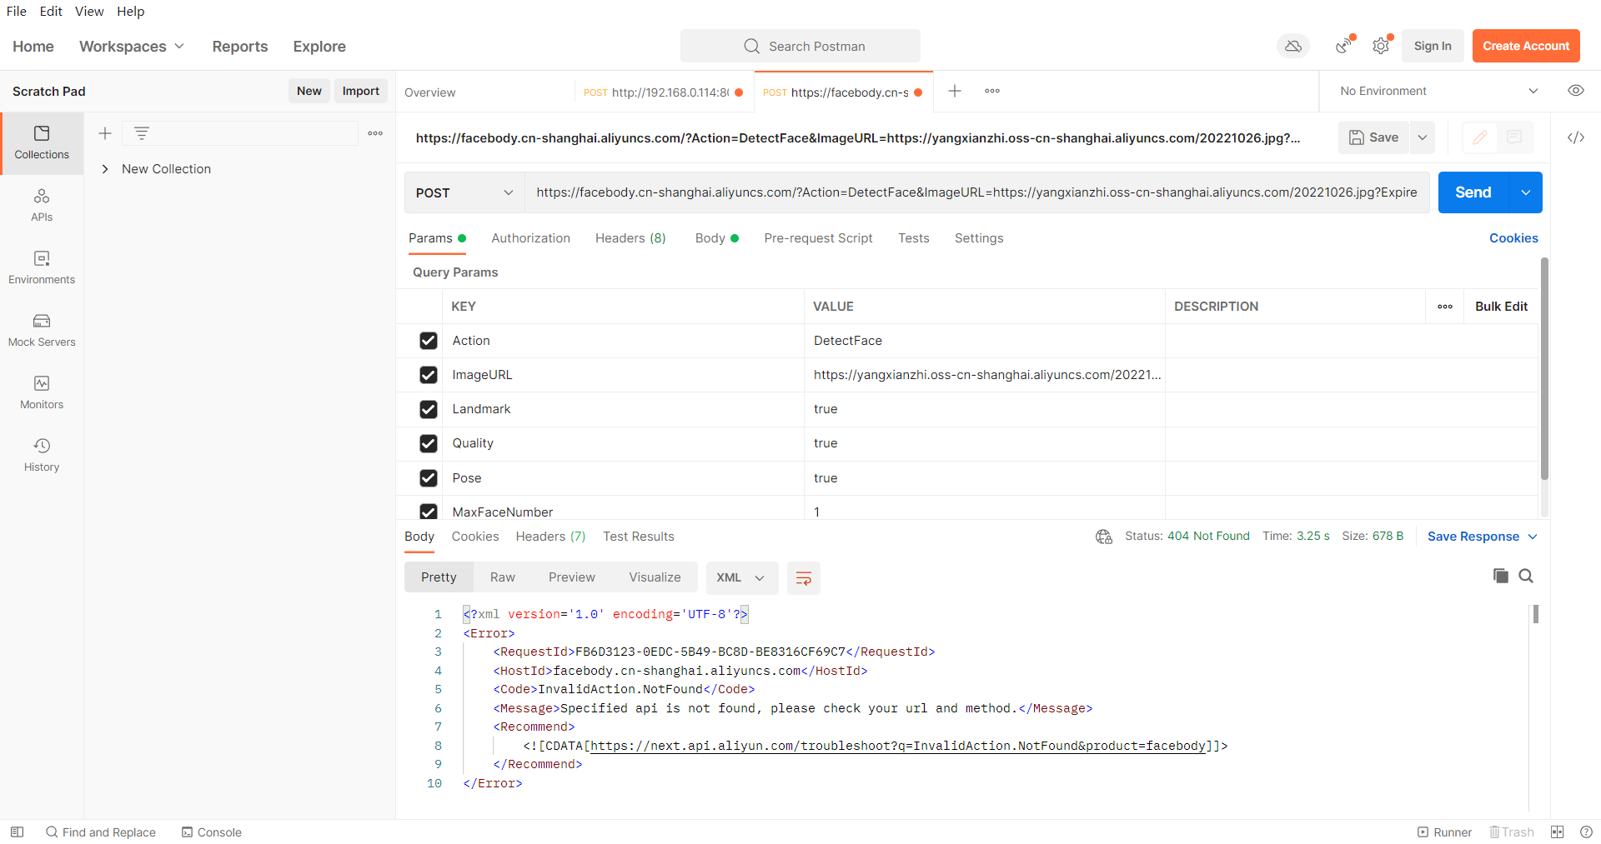Open the Collections sidebar panel
The image size is (1601, 844).
(42, 142)
